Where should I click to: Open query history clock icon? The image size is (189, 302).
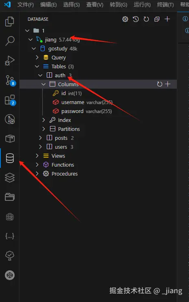click(x=136, y=19)
